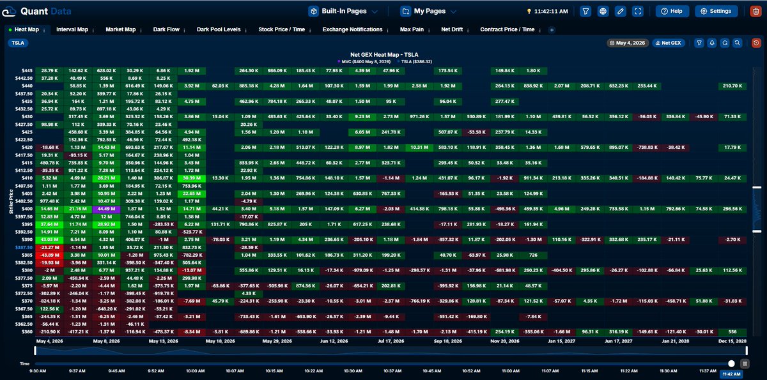Screen dimensions: 767x380
Task: Click the red reset-history icon in the panel
Action: pos(755,43)
